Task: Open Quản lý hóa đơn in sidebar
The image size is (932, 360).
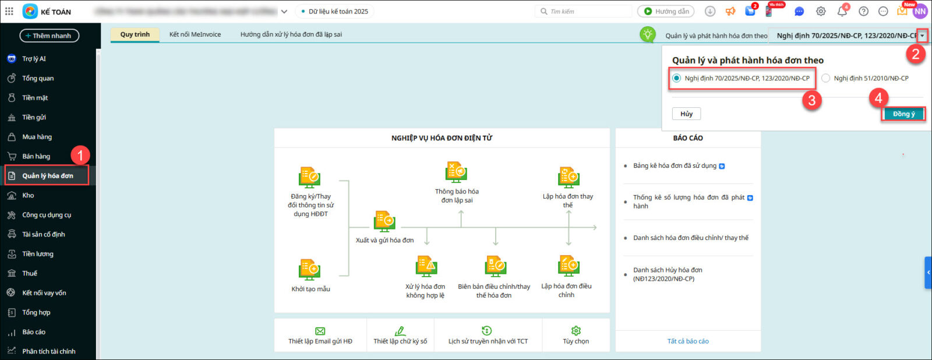Action: [x=47, y=176]
